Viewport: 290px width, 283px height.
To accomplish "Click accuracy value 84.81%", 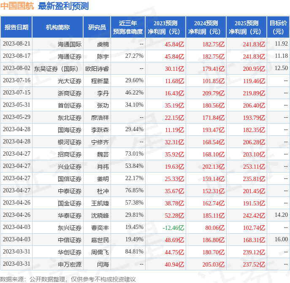I will (134, 251).
